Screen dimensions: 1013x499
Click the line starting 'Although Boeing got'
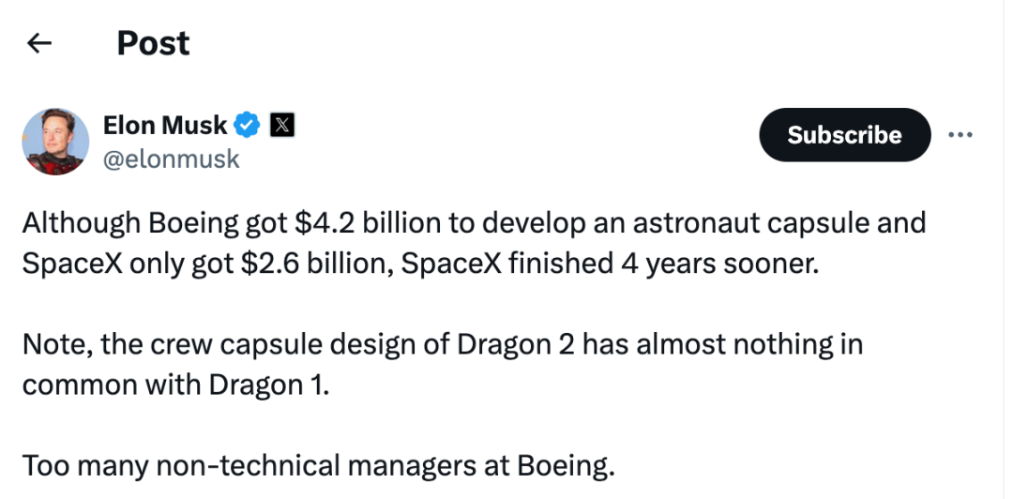[x=475, y=223]
